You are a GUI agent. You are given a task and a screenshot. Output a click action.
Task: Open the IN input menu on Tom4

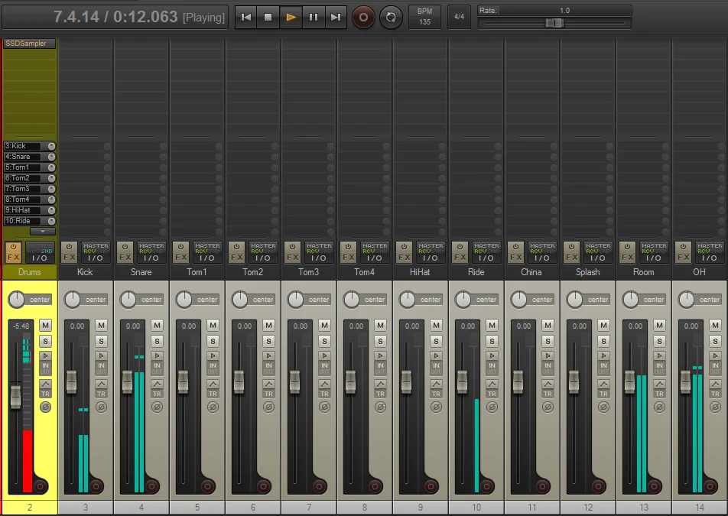380,365
